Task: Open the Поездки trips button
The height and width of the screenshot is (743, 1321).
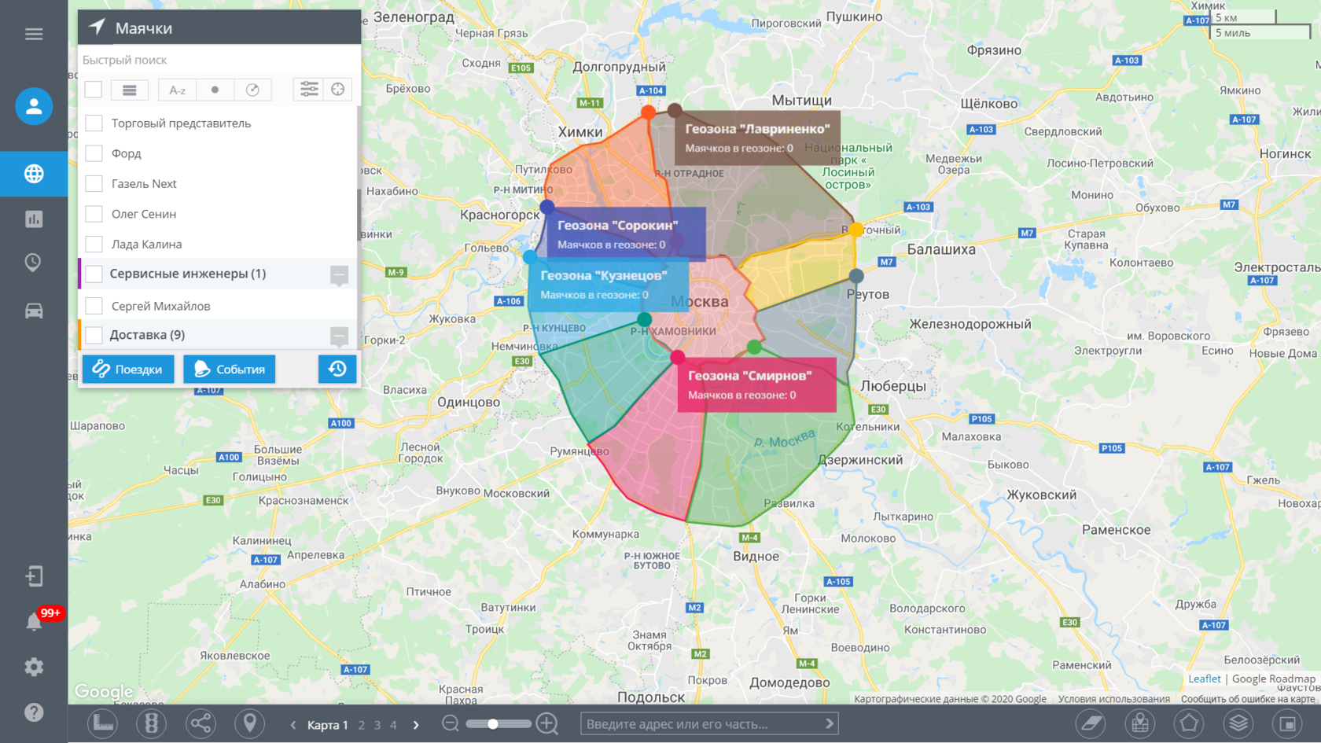Action: (x=127, y=369)
